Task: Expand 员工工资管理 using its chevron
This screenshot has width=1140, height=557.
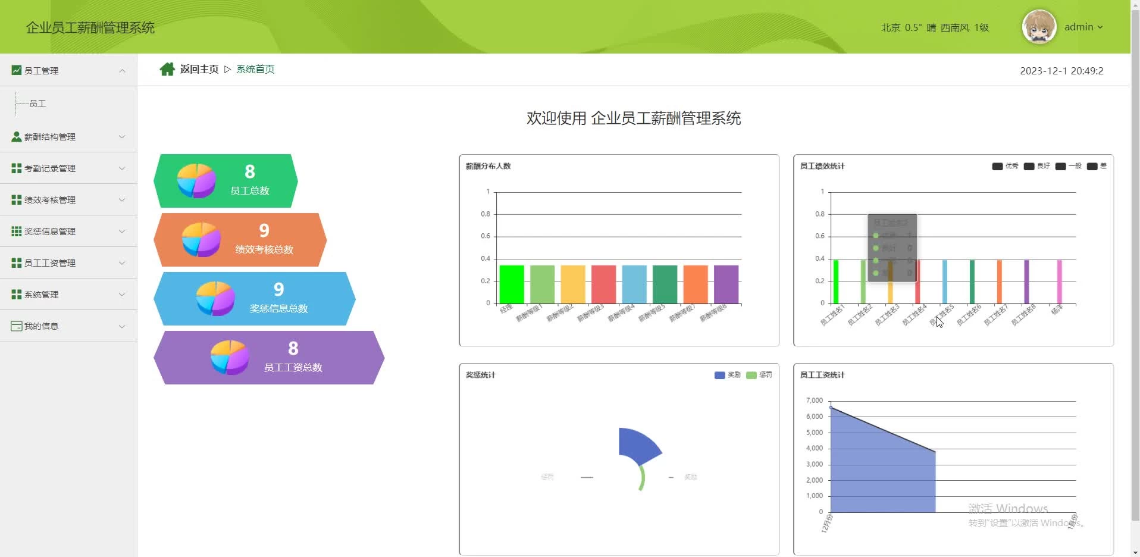Action: [122, 263]
